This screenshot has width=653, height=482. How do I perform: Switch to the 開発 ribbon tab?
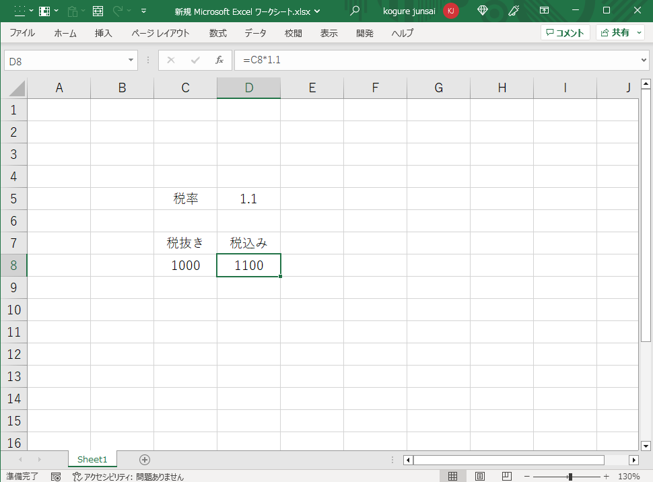tap(365, 33)
